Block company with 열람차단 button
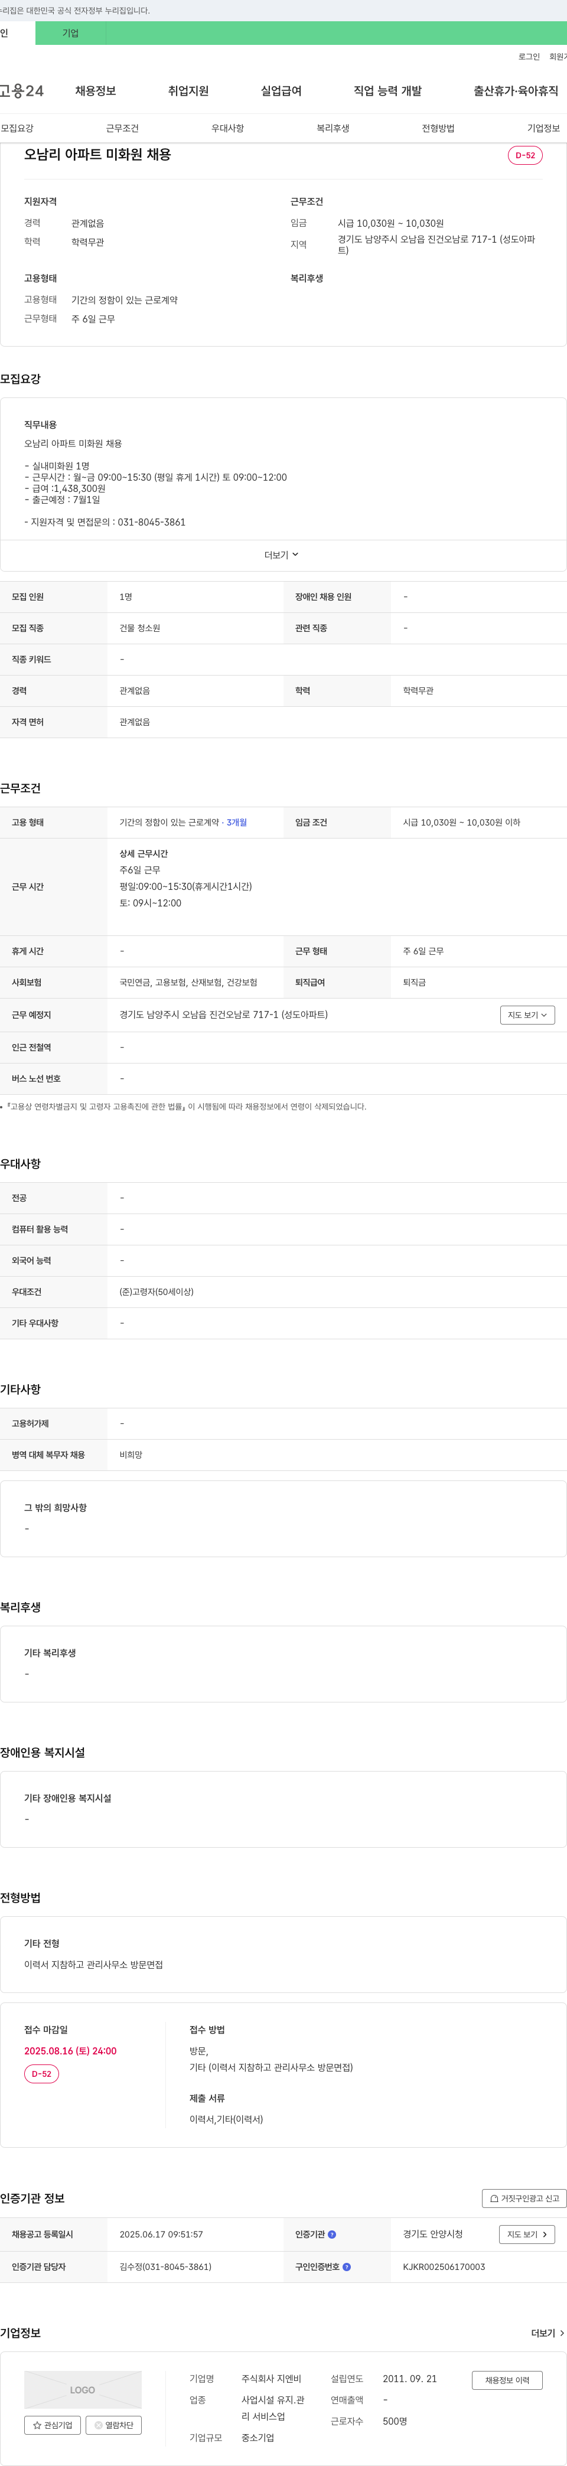Viewport: 567px width, 2466px height. tap(114, 2425)
